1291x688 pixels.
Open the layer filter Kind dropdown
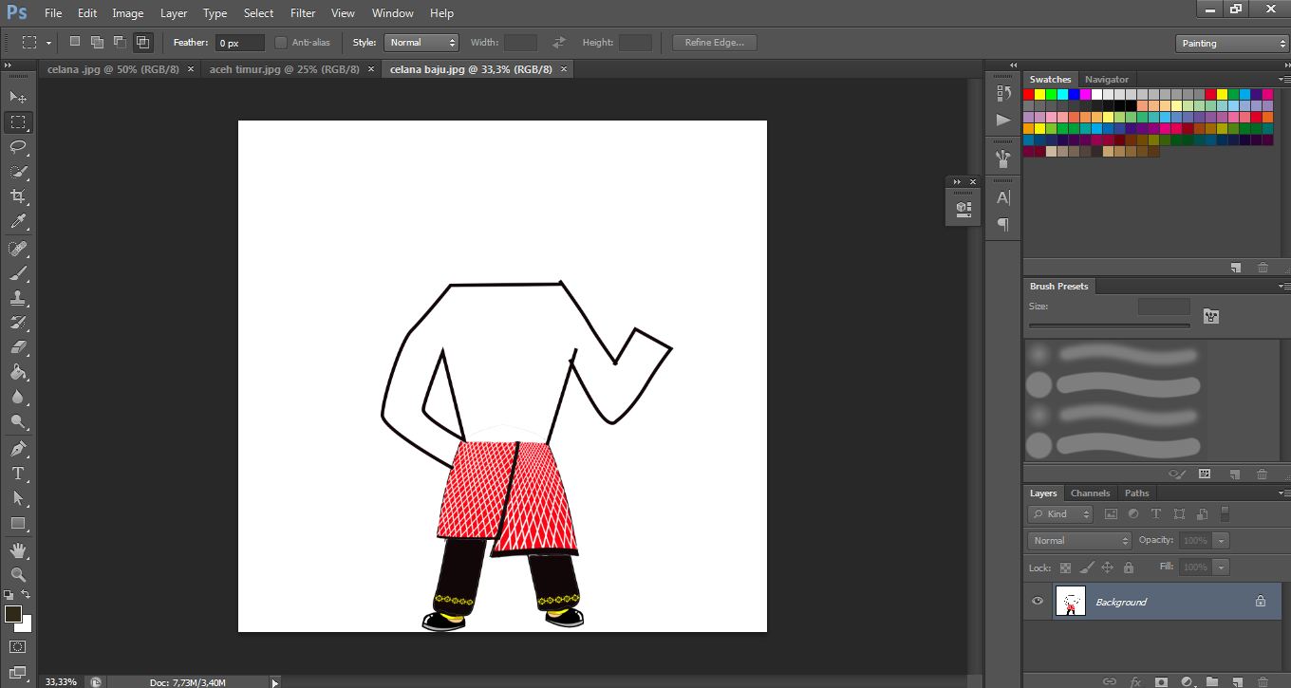[1061, 514]
